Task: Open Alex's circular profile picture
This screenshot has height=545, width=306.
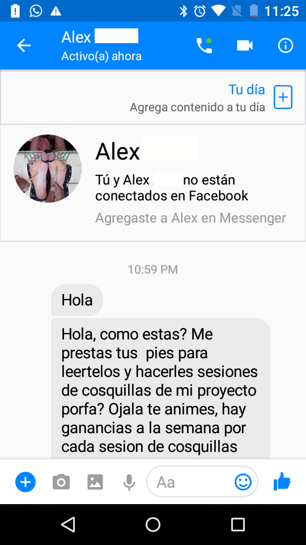Action: [x=48, y=169]
